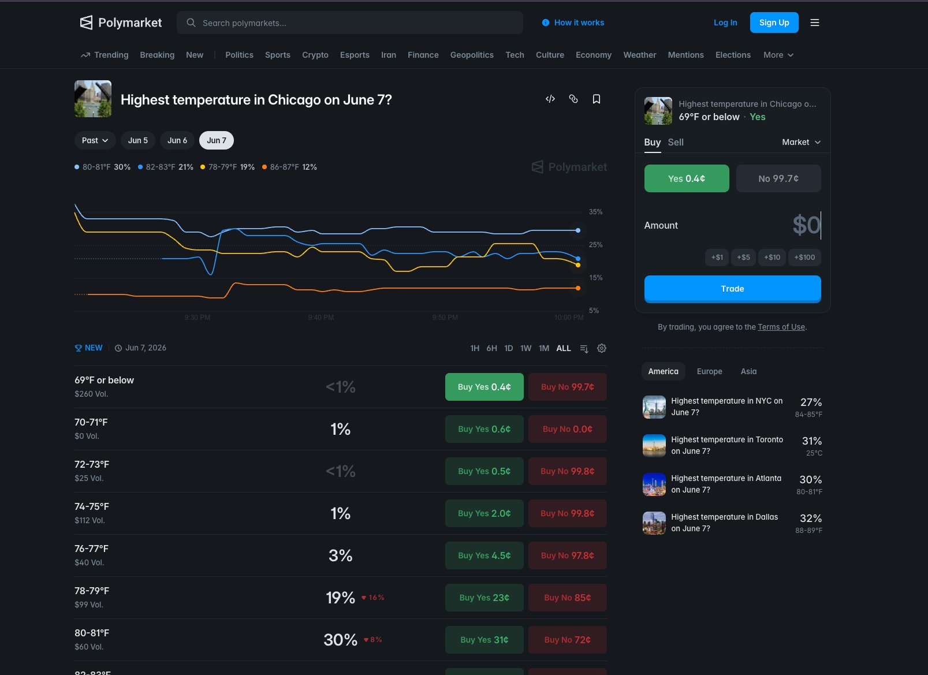This screenshot has width=928, height=675.
Task: Focus the Search polymarkets input field
Action: [x=350, y=23]
